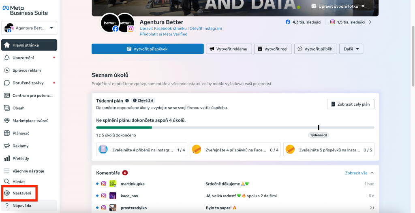Click Vytvořit příspěvek button
The width and height of the screenshot is (415, 213).
[x=148, y=49]
